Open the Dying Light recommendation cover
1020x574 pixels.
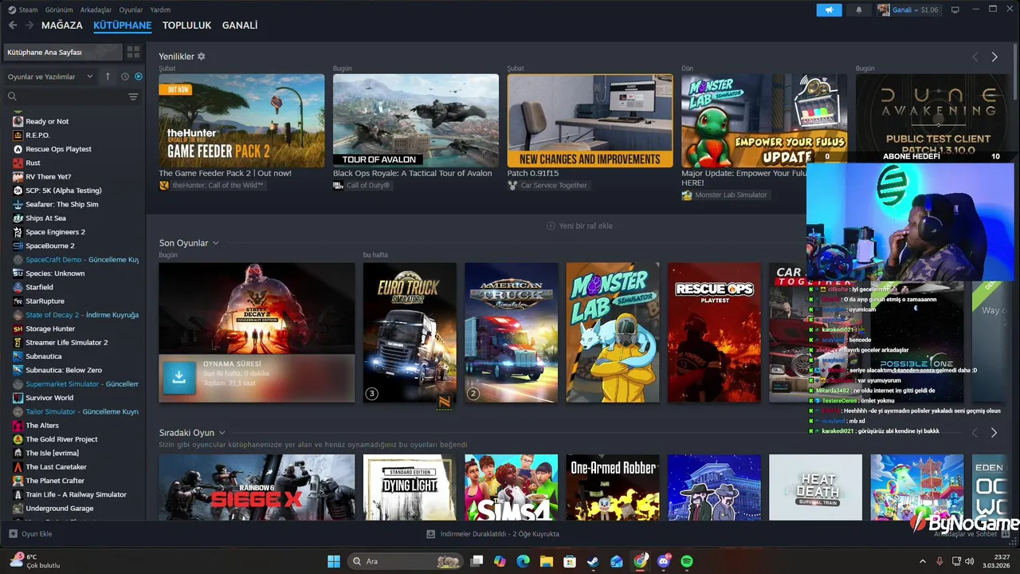pos(410,487)
